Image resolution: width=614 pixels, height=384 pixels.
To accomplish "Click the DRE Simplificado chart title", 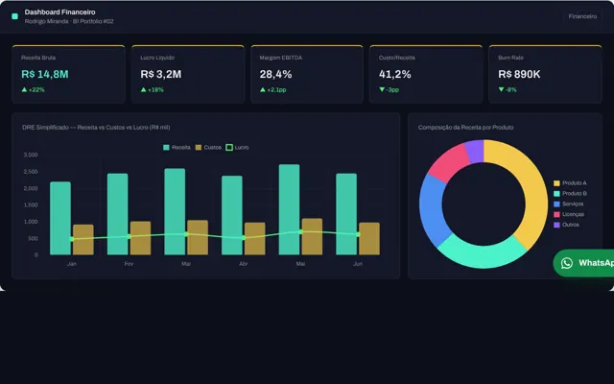I will [x=96, y=128].
